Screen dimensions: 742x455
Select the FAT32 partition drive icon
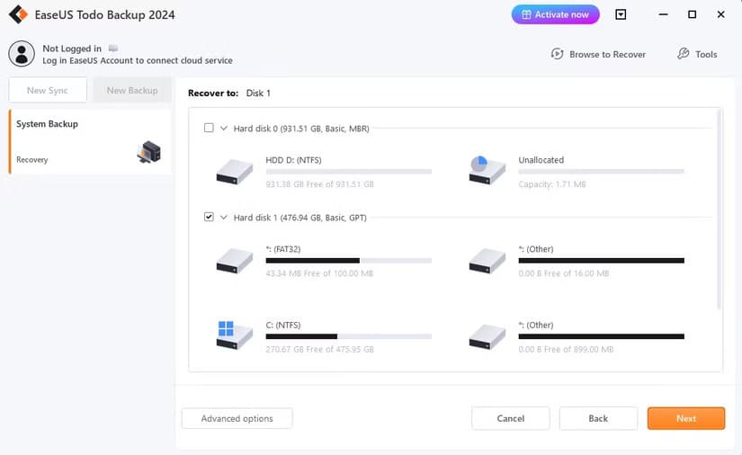pyautogui.click(x=234, y=261)
